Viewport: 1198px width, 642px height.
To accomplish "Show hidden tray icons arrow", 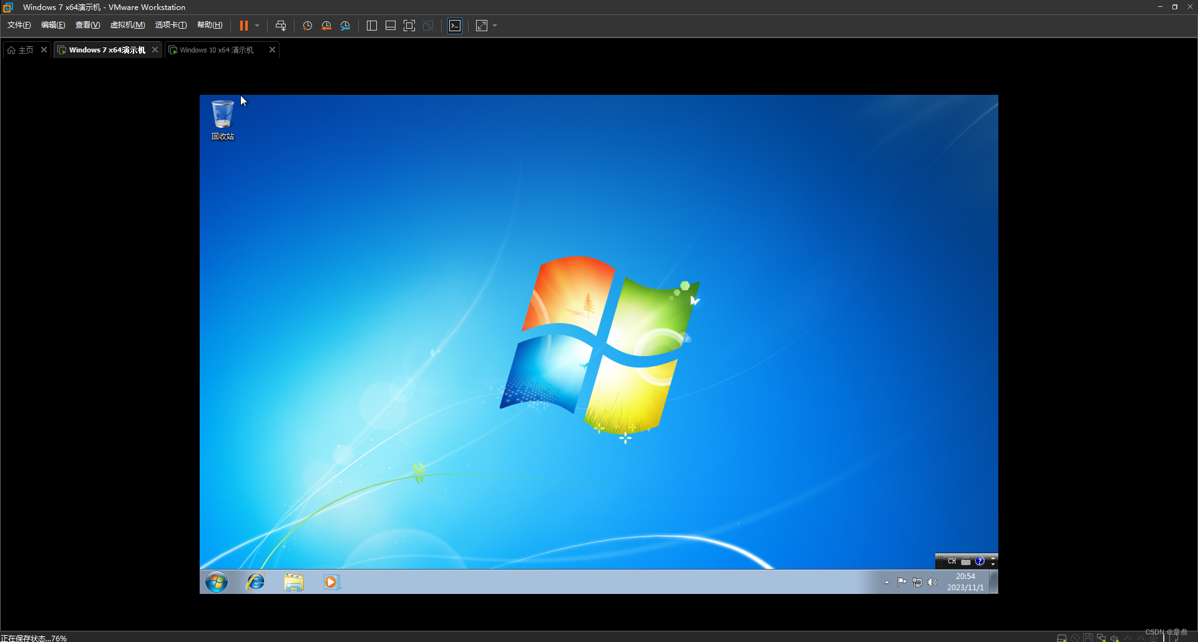I will (x=887, y=583).
